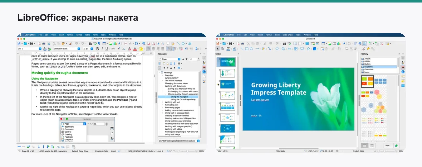Apply Subscript in Writer formatting bar
This screenshot has height=167, width=422.
click(x=123, y=49)
